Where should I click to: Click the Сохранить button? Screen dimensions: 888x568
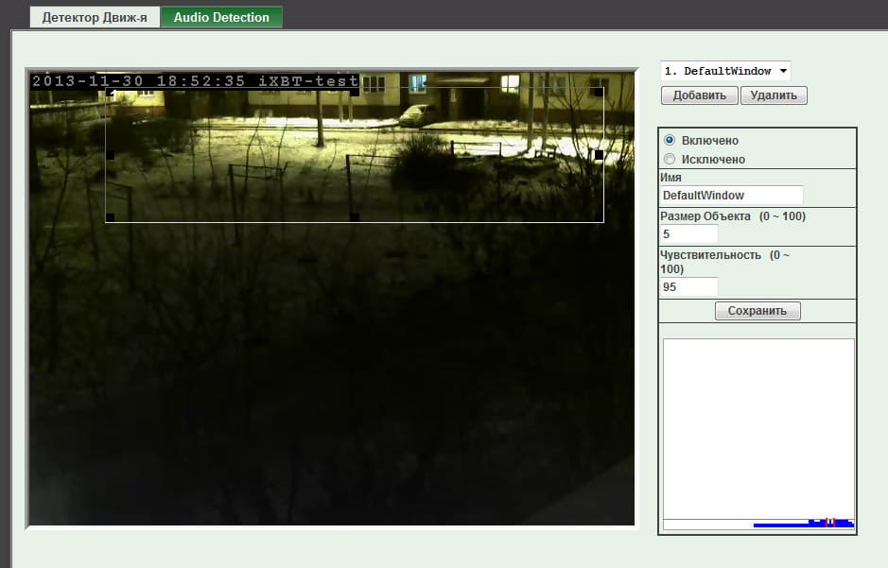(x=757, y=311)
